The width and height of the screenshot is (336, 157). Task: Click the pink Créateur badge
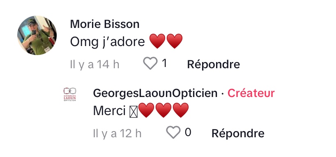pyautogui.click(x=251, y=93)
